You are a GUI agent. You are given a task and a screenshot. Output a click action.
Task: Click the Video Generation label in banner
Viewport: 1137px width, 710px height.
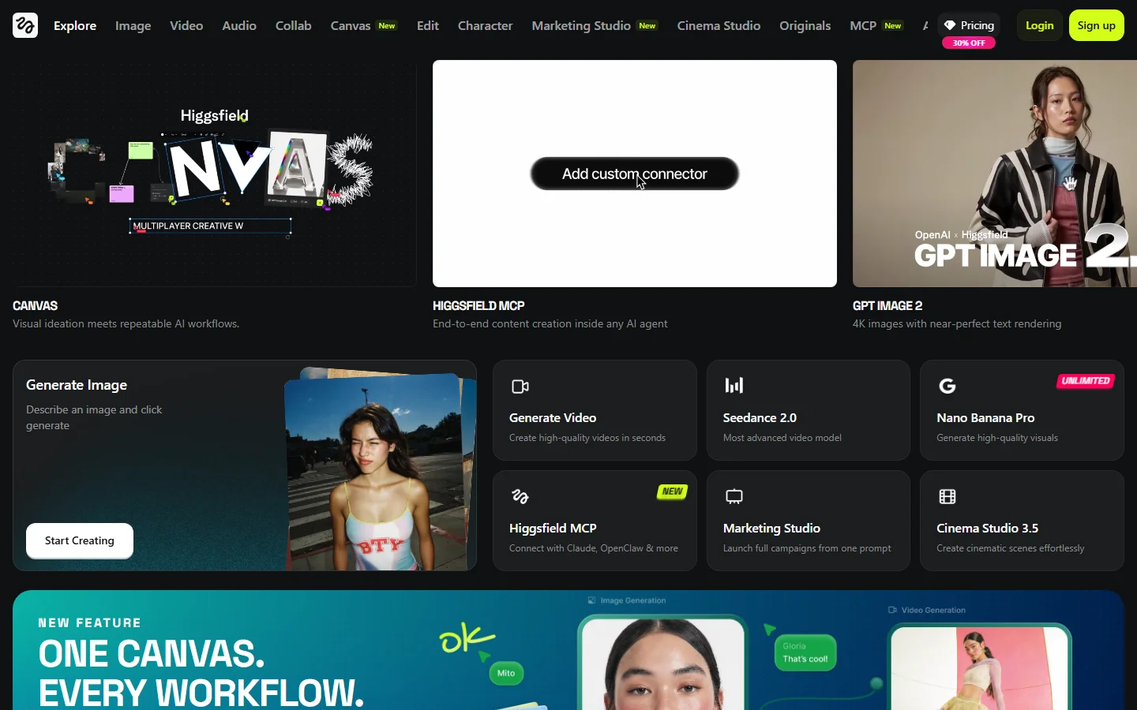927,610
